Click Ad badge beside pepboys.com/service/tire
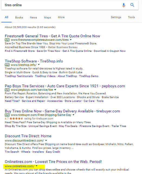The height and width of the screenshot is (174, 142). tap(7, 90)
